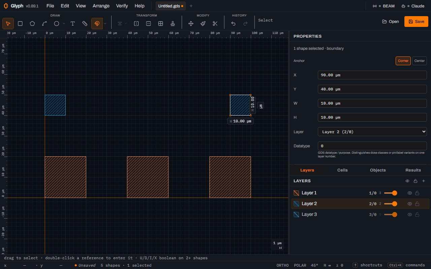Viewport: 431px width, 269px height.
Task: Adjust Layer 3 opacity slider
Action: (x=391, y=215)
